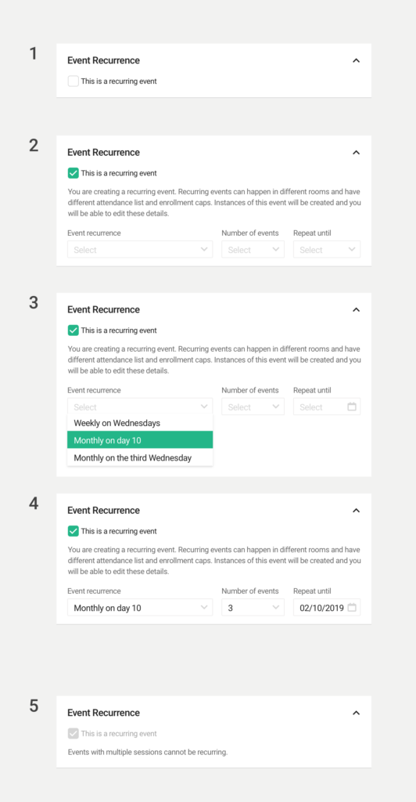The height and width of the screenshot is (802, 416).
Task: Click the up-chevron icon on card 4
Action: point(357,511)
